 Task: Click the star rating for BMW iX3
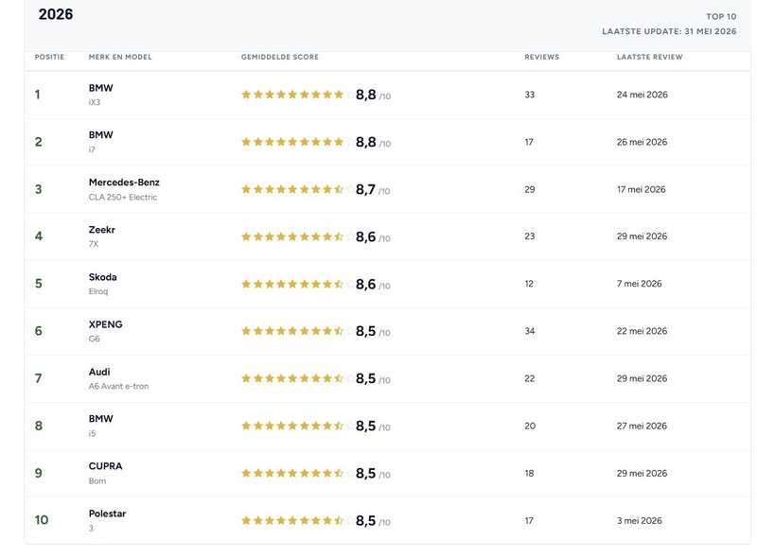pyautogui.click(x=298, y=95)
